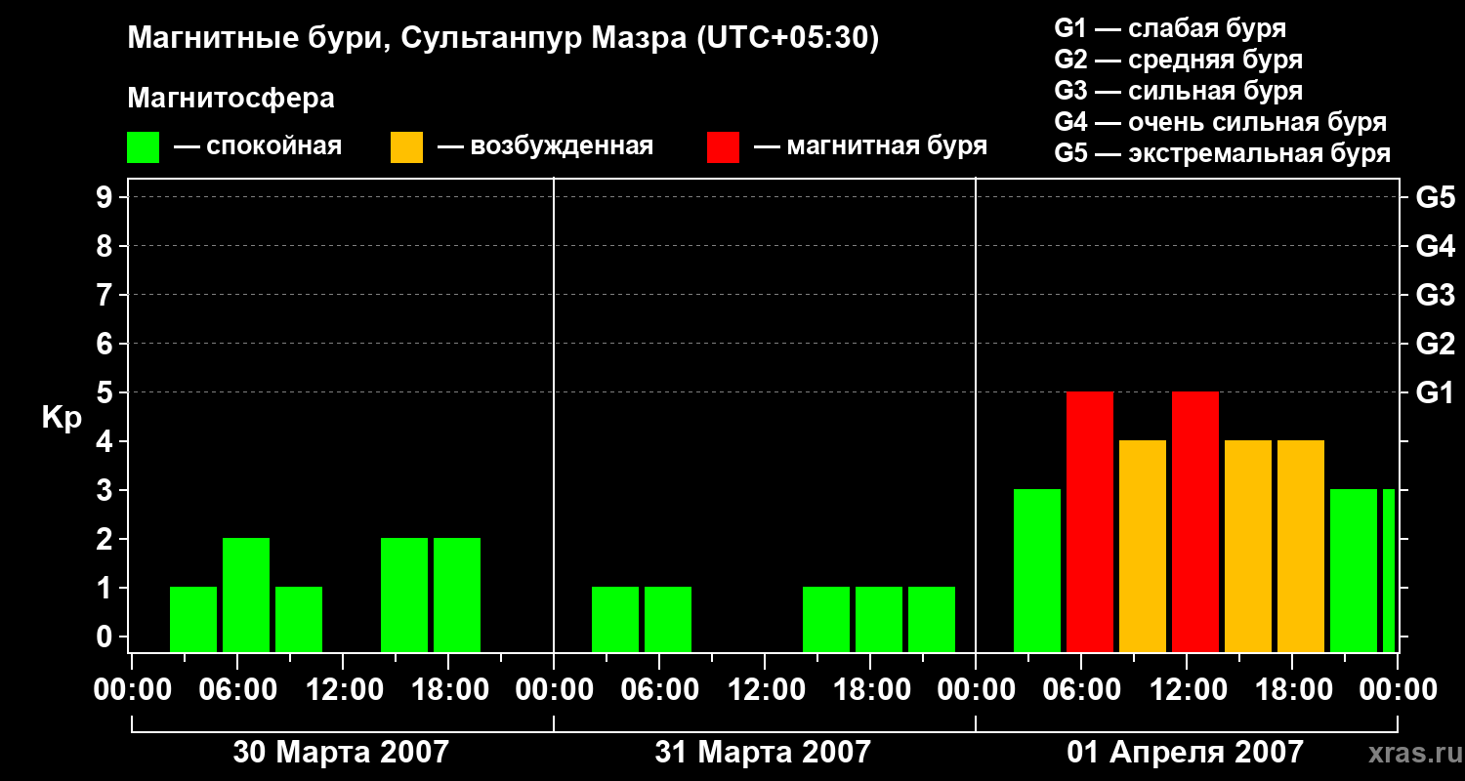Click the '30 Марта 2007' date label
Screen dimensions: 1465x781
[x=341, y=752]
